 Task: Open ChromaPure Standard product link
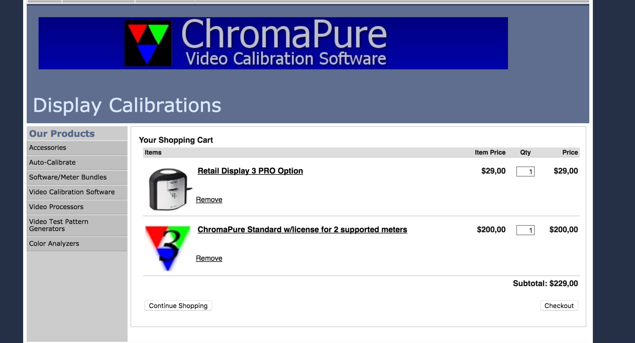pyautogui.click(x=302, y=230)
